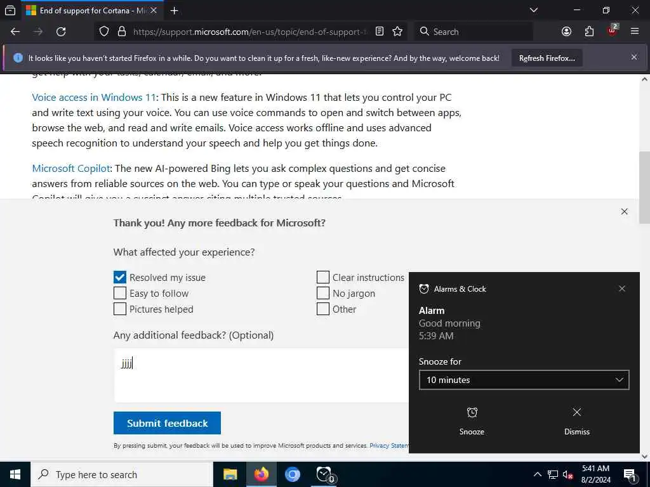
Task: Open Firefox View icon beside the tab
Action: tap(10, 10)
